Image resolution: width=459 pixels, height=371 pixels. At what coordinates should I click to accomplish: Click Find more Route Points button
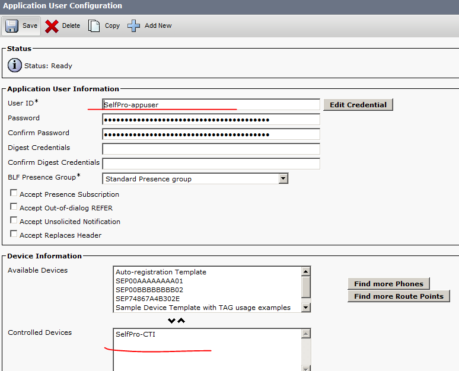[x=399, y=296]
